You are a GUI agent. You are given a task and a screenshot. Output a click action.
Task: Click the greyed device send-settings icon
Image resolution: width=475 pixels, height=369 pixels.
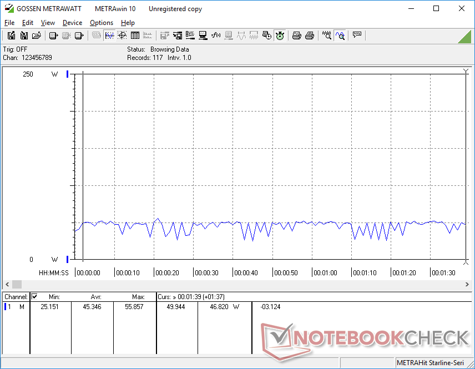(x=229, y=36)
